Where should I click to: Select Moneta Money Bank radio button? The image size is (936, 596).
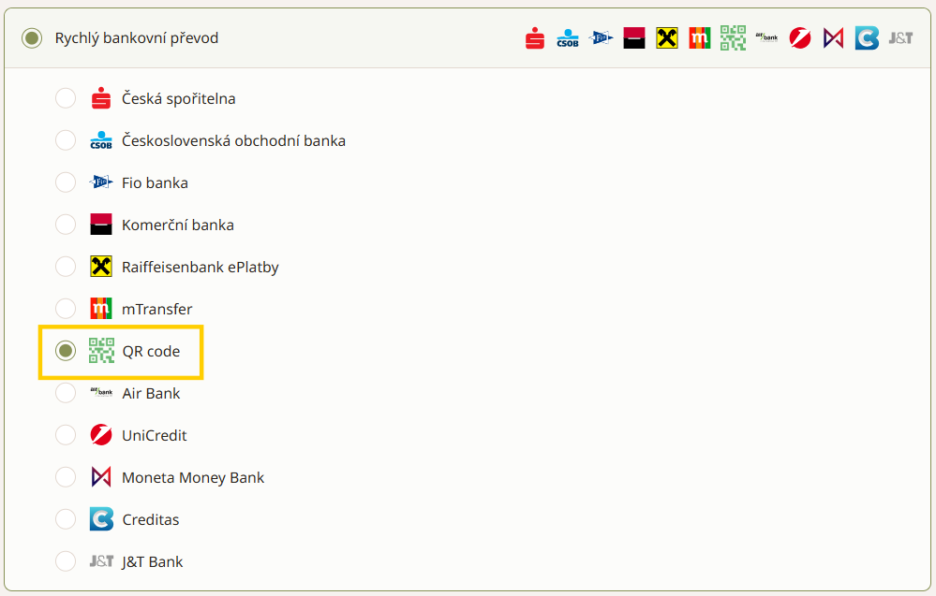pos(66,477)
